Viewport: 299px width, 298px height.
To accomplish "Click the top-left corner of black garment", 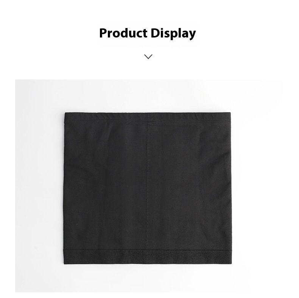I will (x=65, y=114).
